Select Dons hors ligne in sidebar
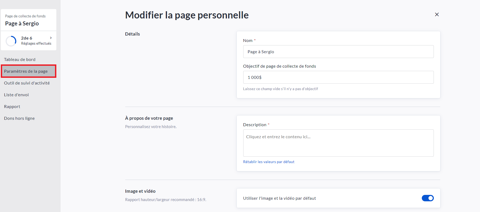This screenshot has height=212, width=480. coord(19,118)
